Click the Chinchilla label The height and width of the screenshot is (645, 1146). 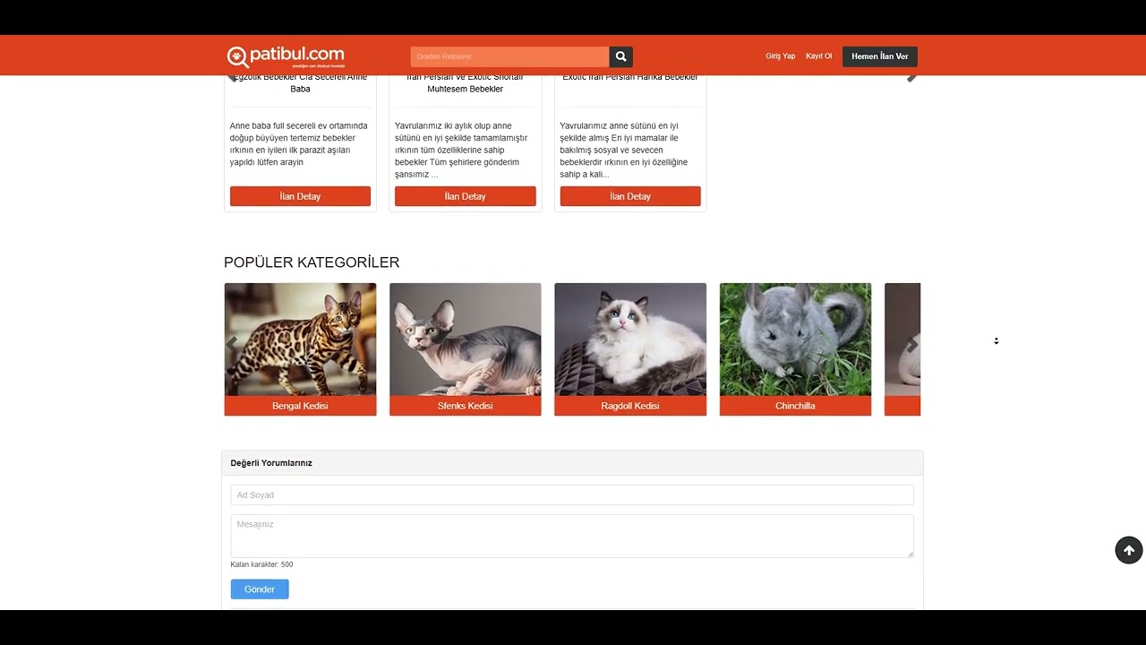click(795, 406)
